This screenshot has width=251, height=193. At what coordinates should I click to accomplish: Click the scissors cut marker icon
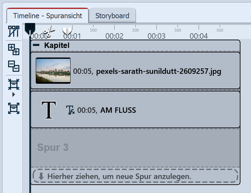click(x=49, y=31)
